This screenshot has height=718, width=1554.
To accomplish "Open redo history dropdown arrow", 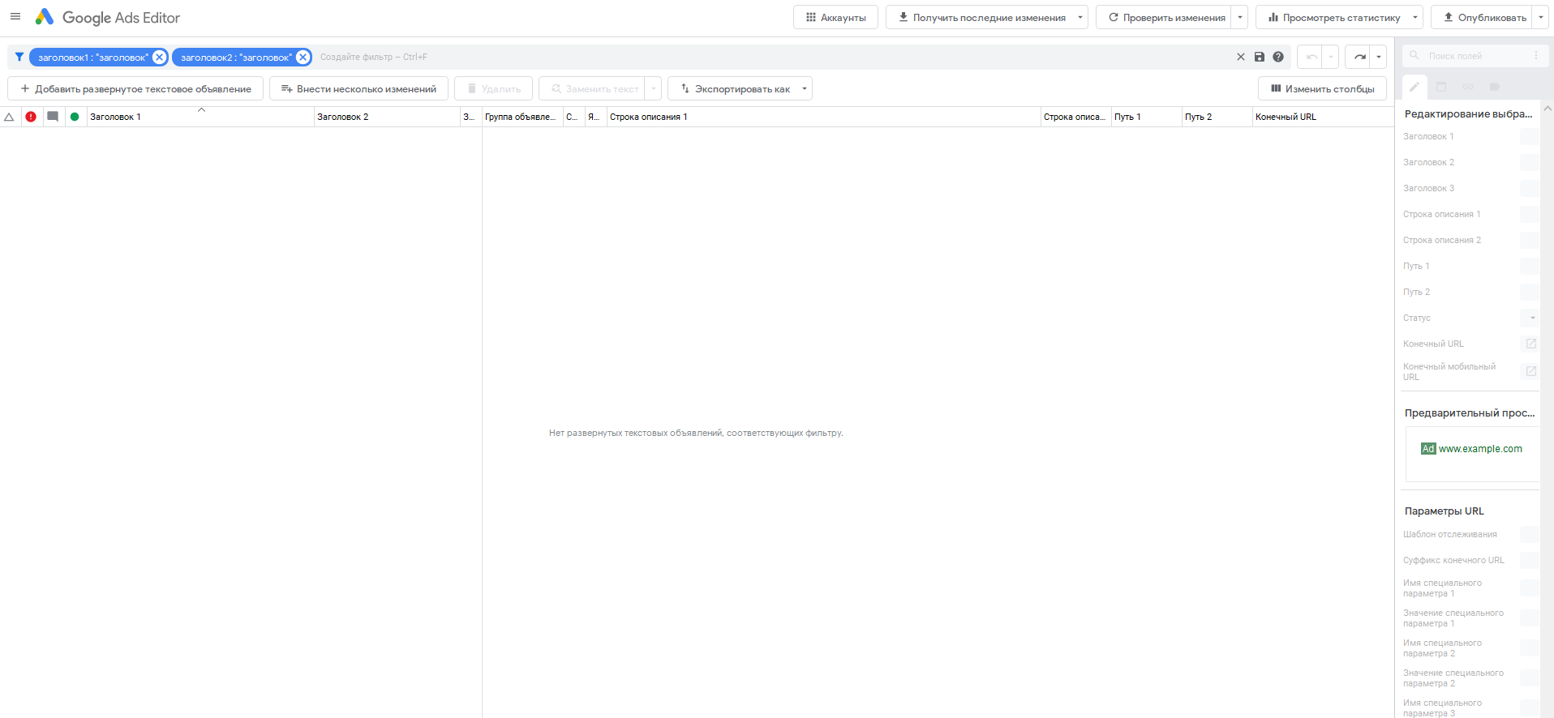I will (1379, 57).
